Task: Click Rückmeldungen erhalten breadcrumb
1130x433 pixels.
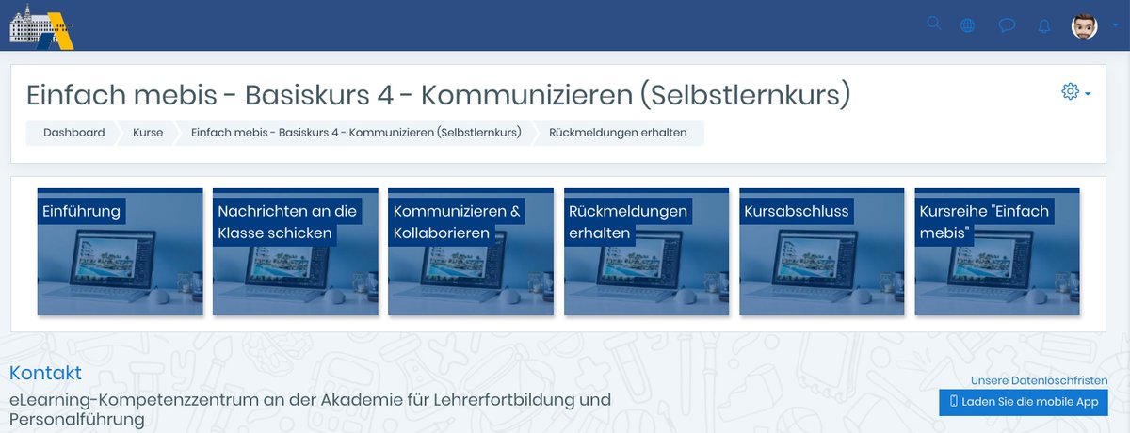Action: (x=618, y=133)
